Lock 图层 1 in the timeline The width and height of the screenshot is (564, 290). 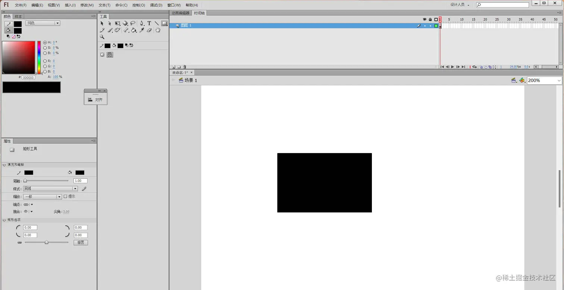click(x=430, y=26)
